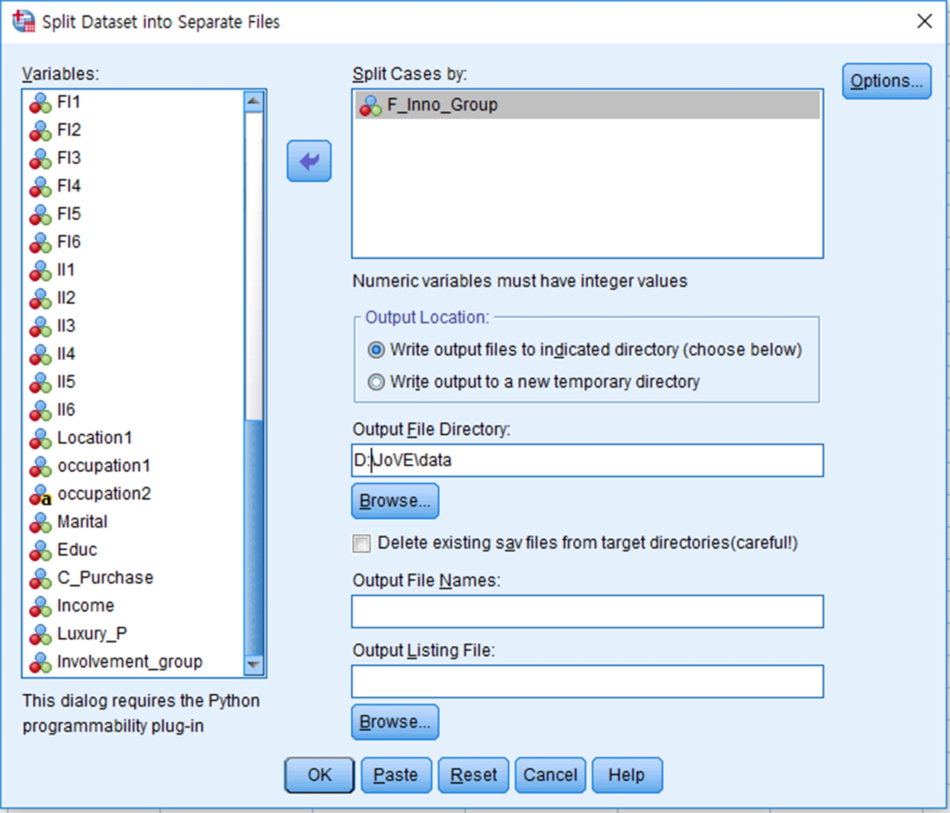Choose write output to new temporary directory
The image size is (950, 813).
[376, 382]
